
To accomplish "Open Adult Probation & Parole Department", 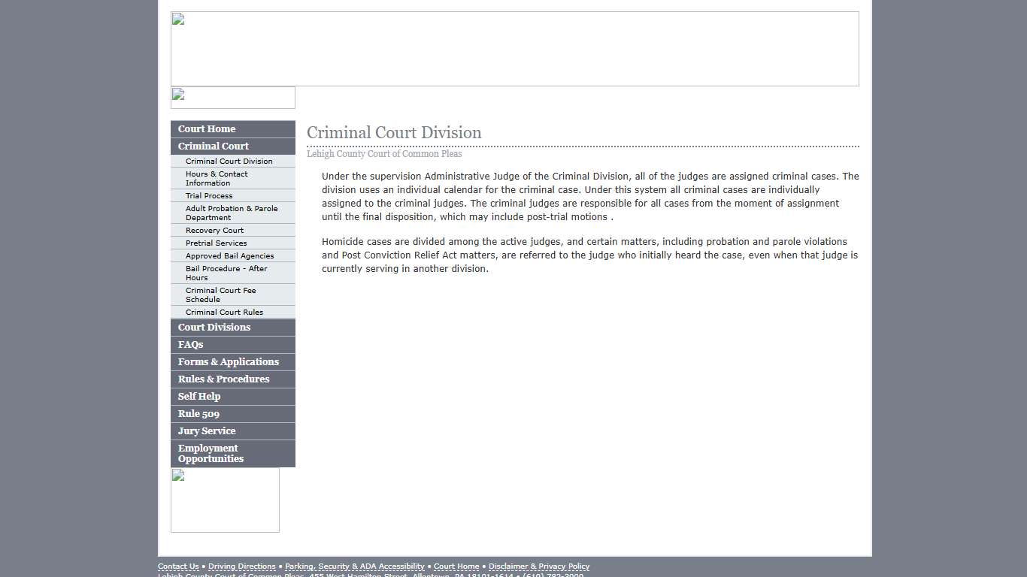I will pos(231,213).
